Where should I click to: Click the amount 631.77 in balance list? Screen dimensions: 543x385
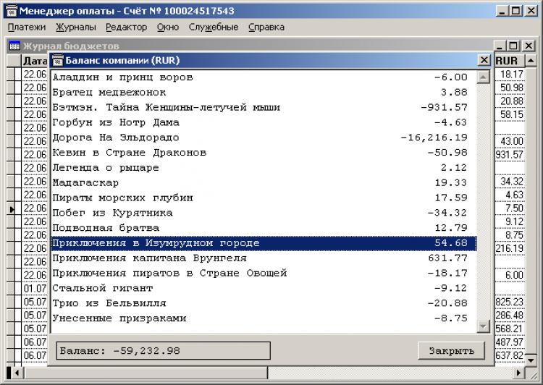click(x=447, y=258)
